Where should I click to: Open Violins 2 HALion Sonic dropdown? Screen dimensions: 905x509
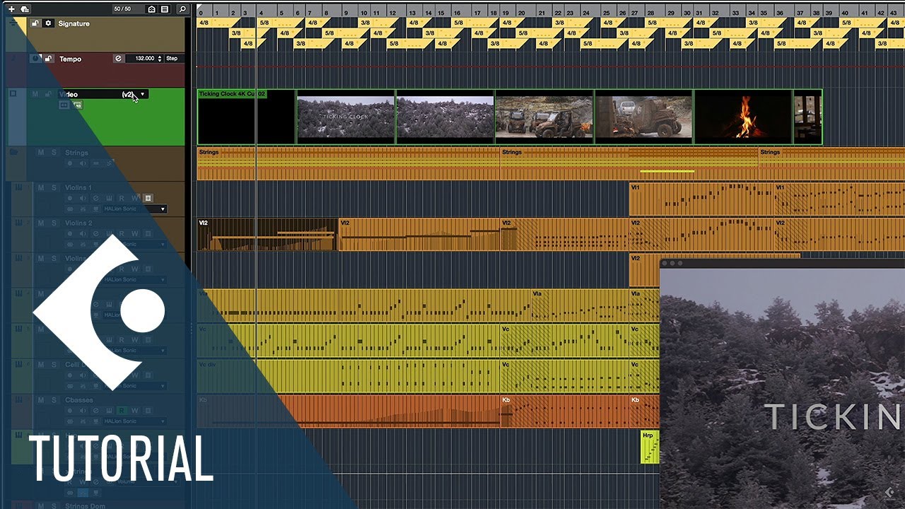click(163, 245)
